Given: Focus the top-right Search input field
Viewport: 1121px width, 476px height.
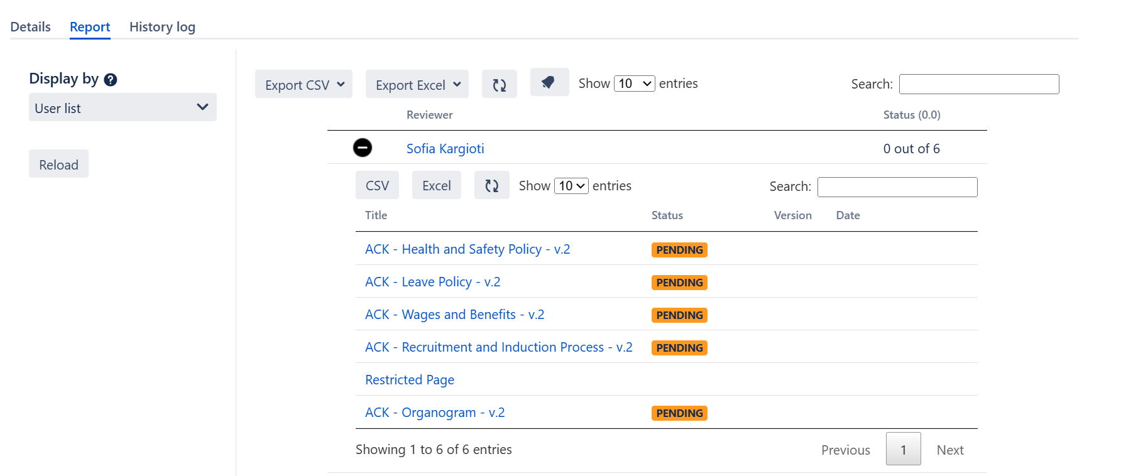Looking at the screenshot, I should [x=978, y=84].
